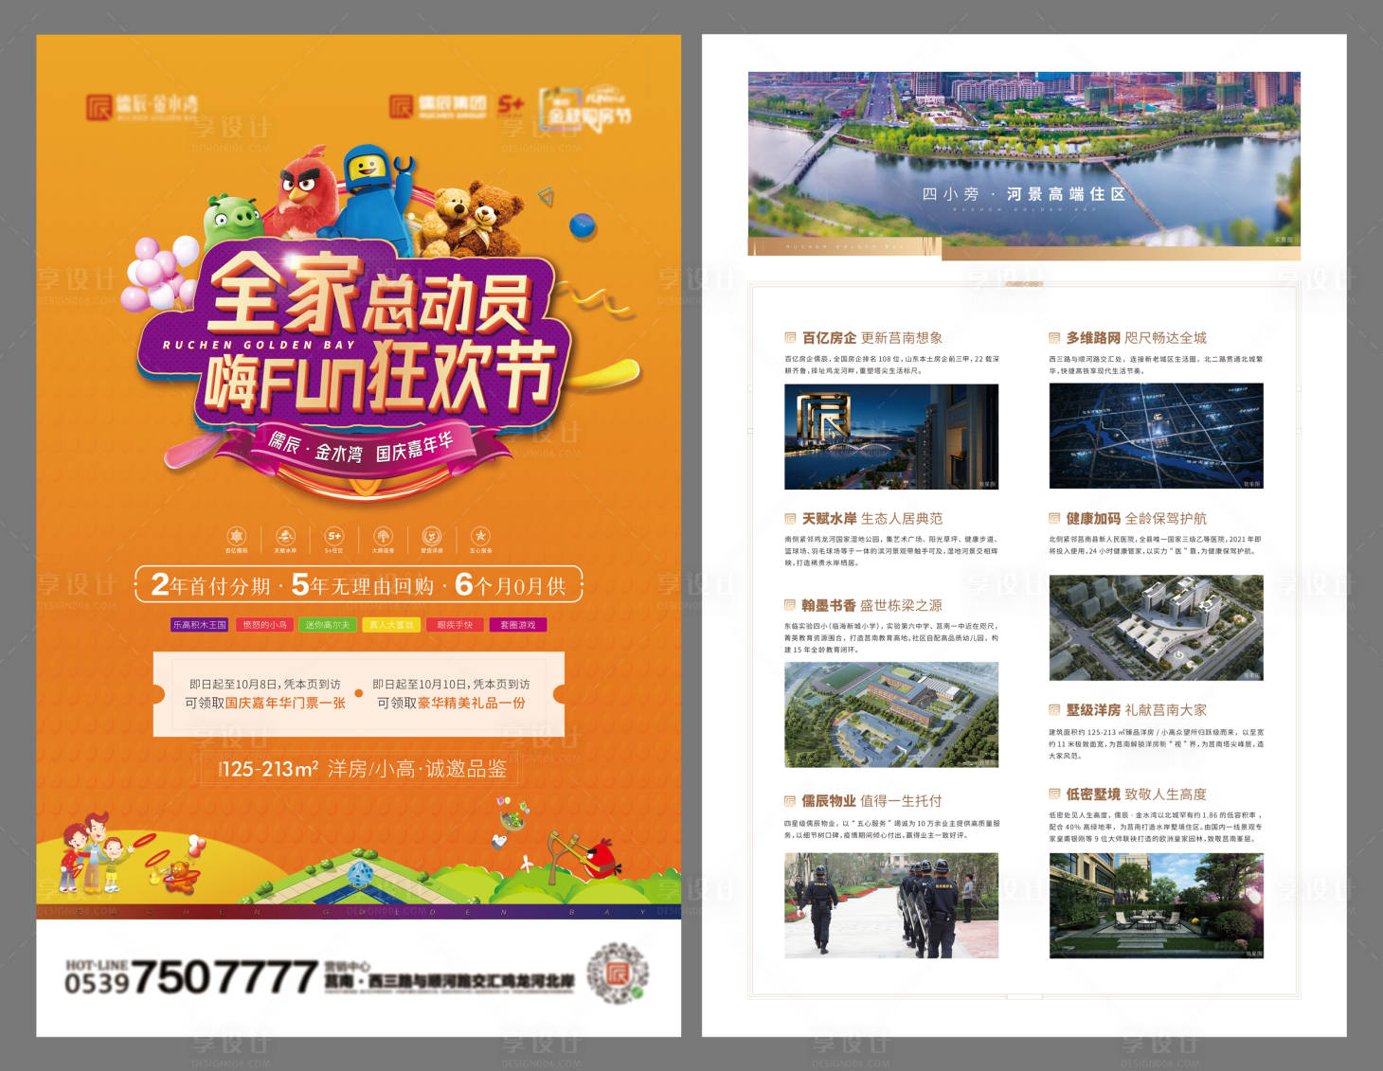Click the 国庆嘉年华 ribbon text
This screenshot has height=1071, width=1383.
(415, 447)
